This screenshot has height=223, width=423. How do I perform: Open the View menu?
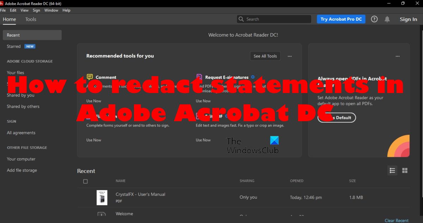point(24,10)
